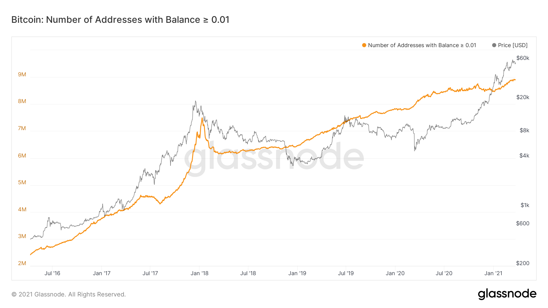Click the $1k price axis label

[x=525, y=205]
